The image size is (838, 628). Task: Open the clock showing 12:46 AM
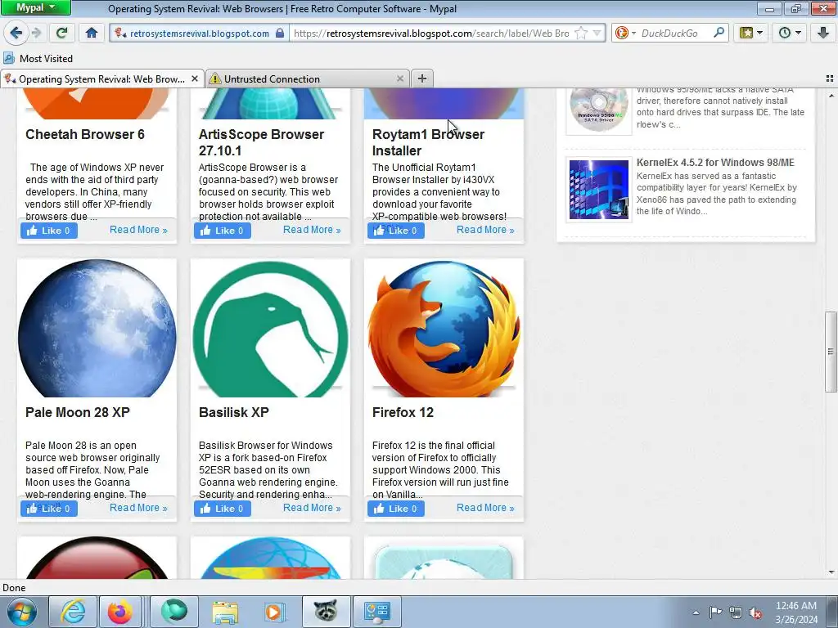796,612
